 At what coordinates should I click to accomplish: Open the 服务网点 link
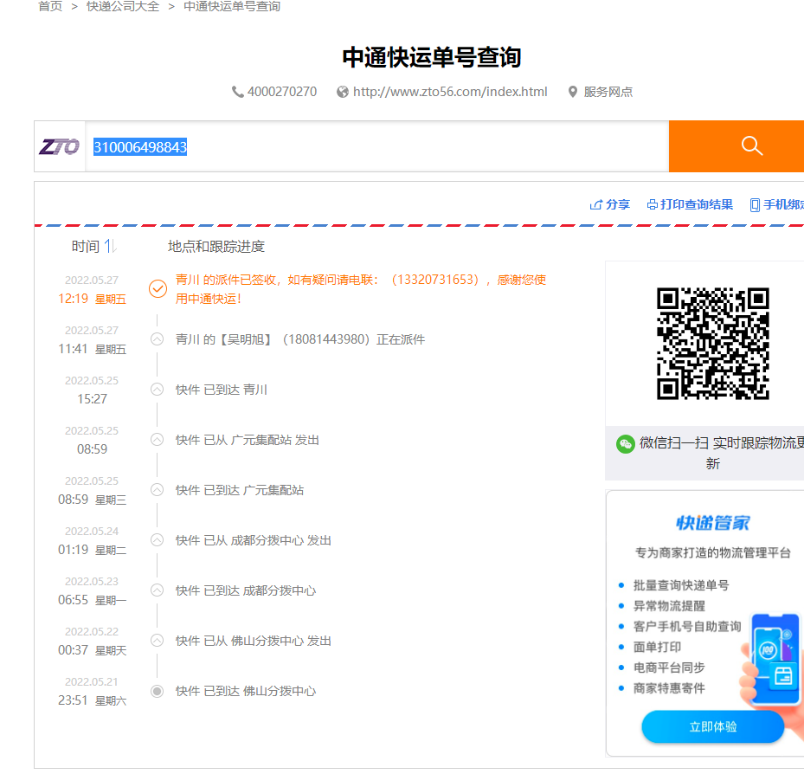click(608, 92)
